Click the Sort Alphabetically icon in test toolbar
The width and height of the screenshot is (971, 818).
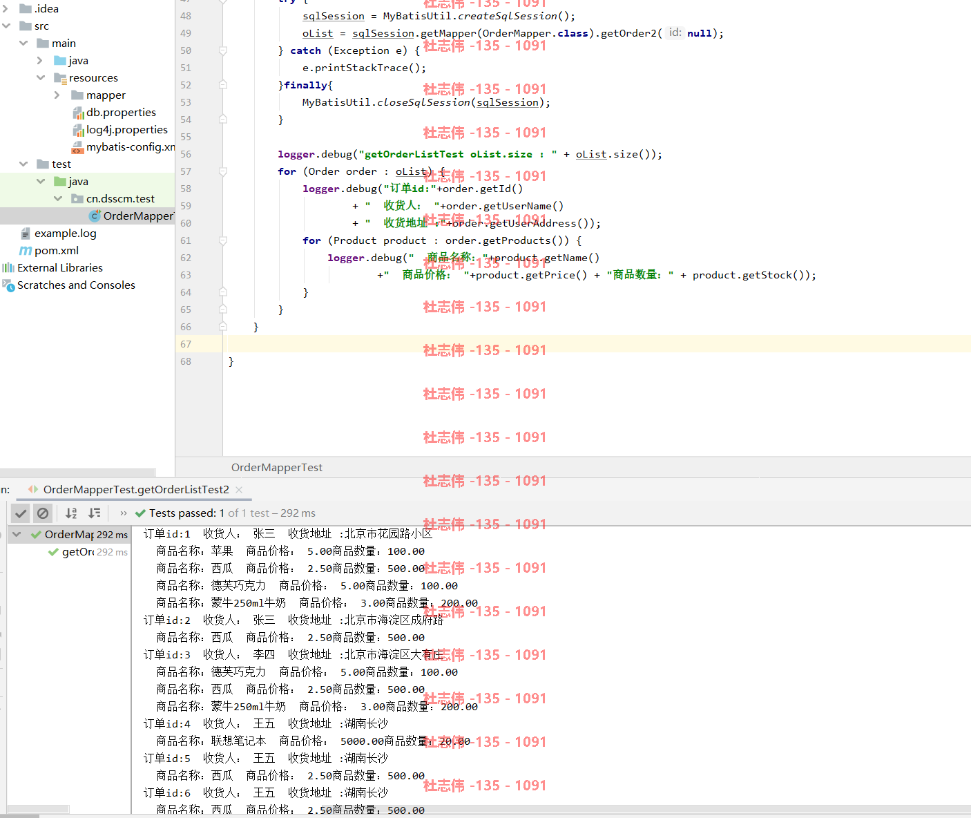71,513
